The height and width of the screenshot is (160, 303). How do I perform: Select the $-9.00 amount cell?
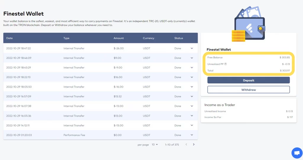click(x=118, y=68)
